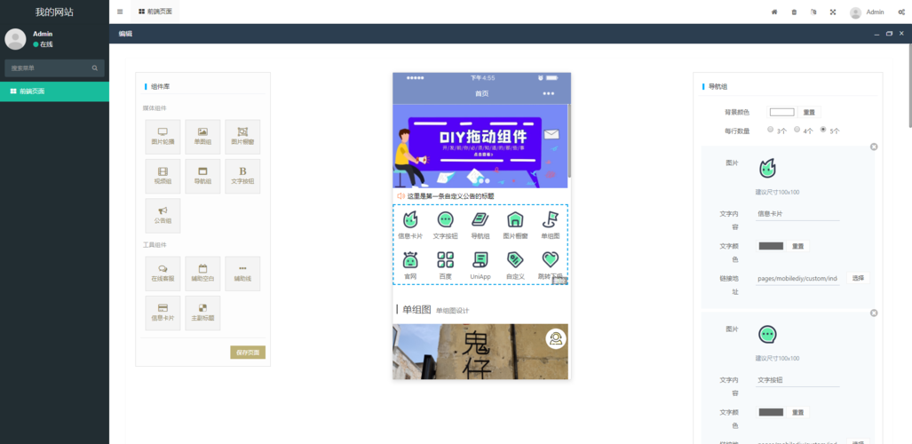Tap the 百度 grid icon in preview
The image size is (912, 444).
[446, 259]
